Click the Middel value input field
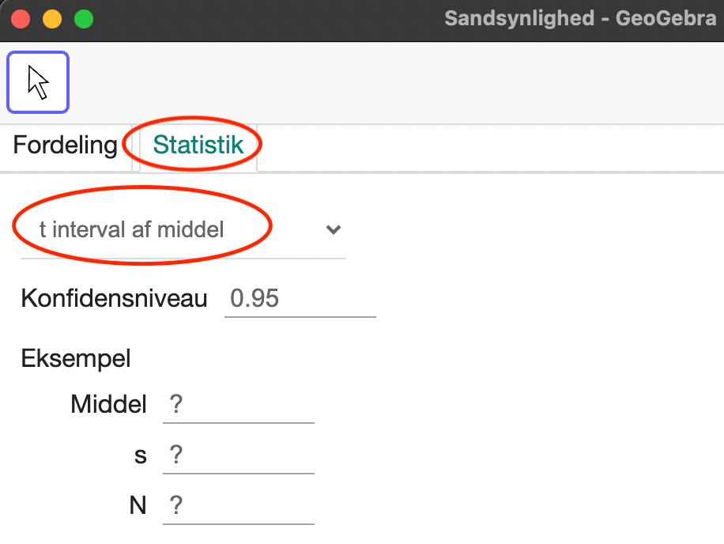Image resolution: width=724 pixels, height=544 pixels. coord(239,405)
